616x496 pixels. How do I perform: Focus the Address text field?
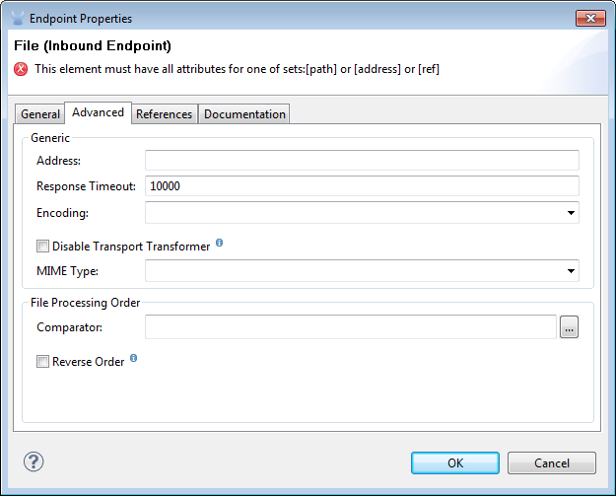coord(361,161)
